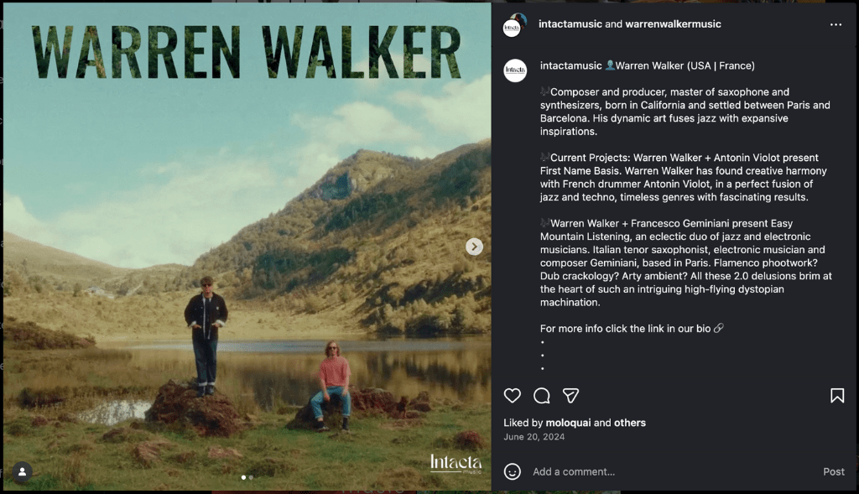Select the first carousel dot indicator
Viewport: 859px width, 494px height.
point(244,477)
